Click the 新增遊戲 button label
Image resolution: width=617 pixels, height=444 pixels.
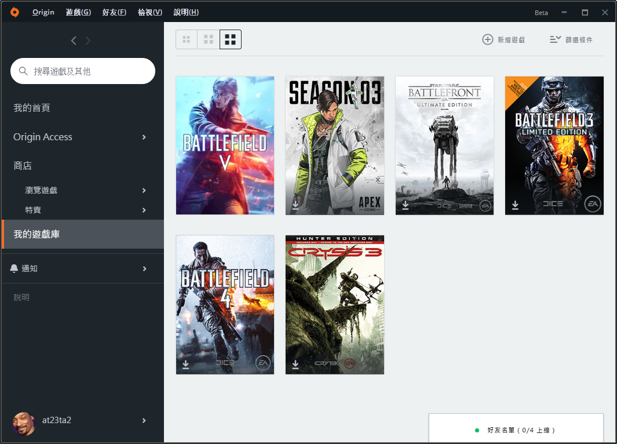(x=511, y=40)
